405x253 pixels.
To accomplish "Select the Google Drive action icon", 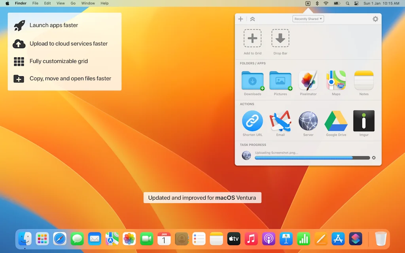I will (336, 121).
